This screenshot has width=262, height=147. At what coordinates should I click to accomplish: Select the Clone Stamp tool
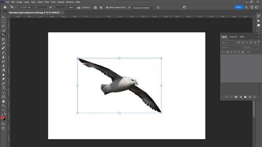pyautogui.click(x=3, y=57)
